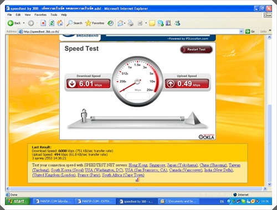Screen dimensions: 277x210
Task: Click the globe with magnifier toolbar icon
Action: [161, 23]
